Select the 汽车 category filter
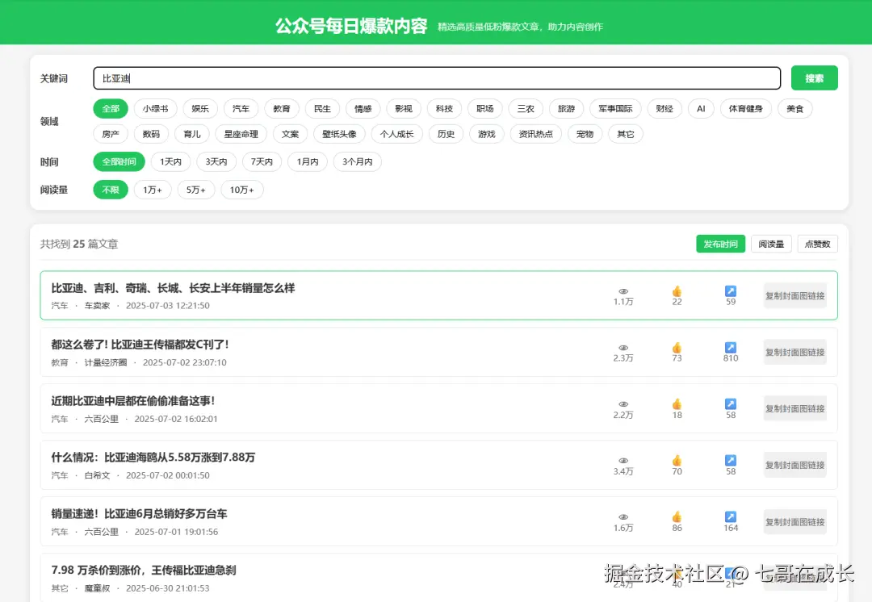 tap(241, 108)
